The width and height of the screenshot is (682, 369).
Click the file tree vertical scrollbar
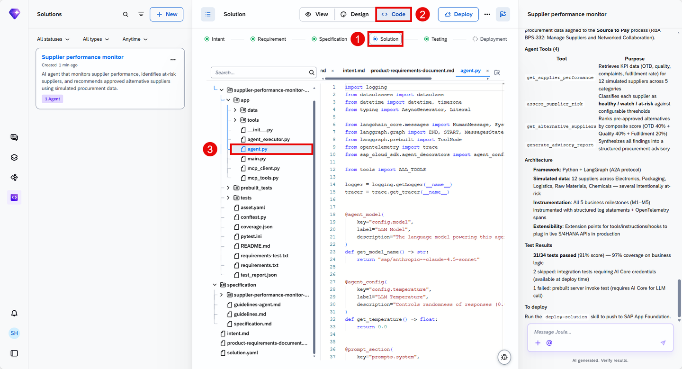tap(314, 227)
